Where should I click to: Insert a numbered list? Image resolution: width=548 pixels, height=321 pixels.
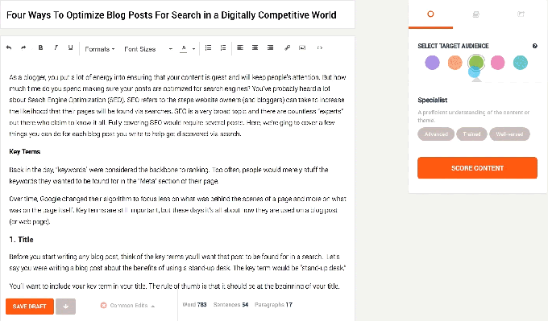(x=223, y=47)
